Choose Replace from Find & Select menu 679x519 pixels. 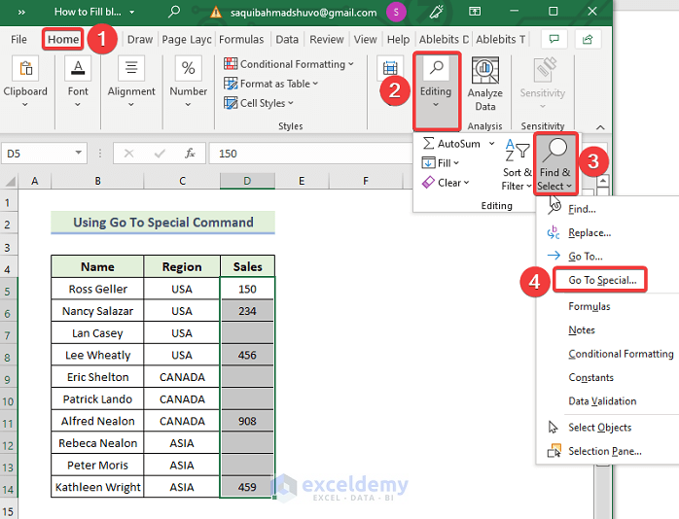(589, 233)
